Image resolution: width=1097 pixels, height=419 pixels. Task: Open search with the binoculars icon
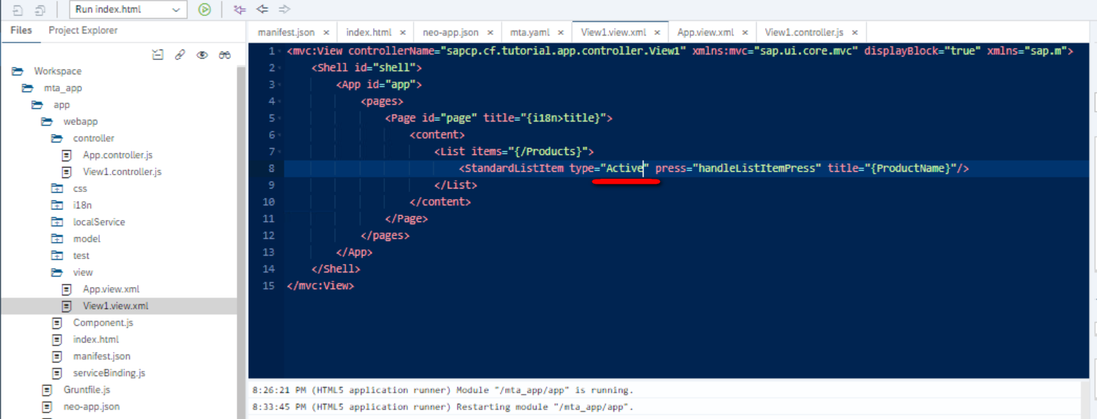224,54
